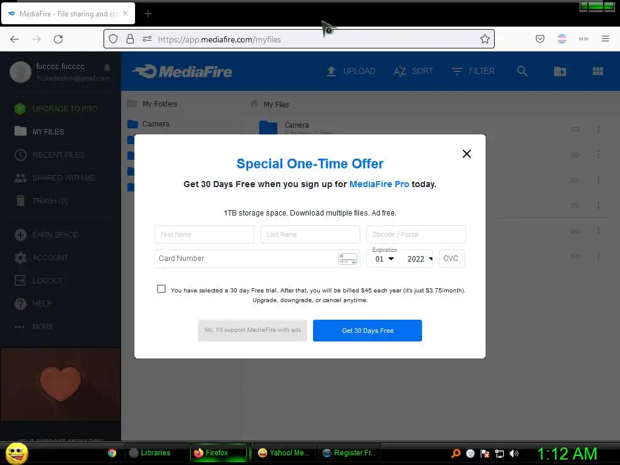The image size is (620, 465).
Task: Close the Special One-Time Offer dialog
Action: (467, 154)
